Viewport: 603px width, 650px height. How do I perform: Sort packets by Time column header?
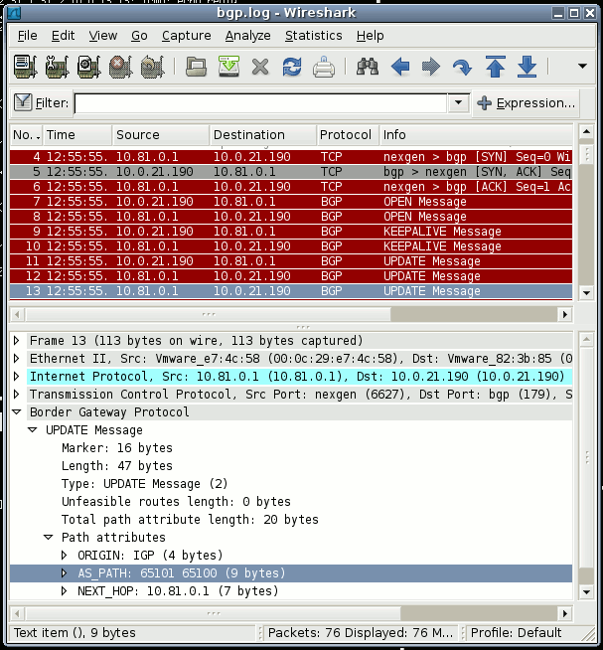[77, 135]
